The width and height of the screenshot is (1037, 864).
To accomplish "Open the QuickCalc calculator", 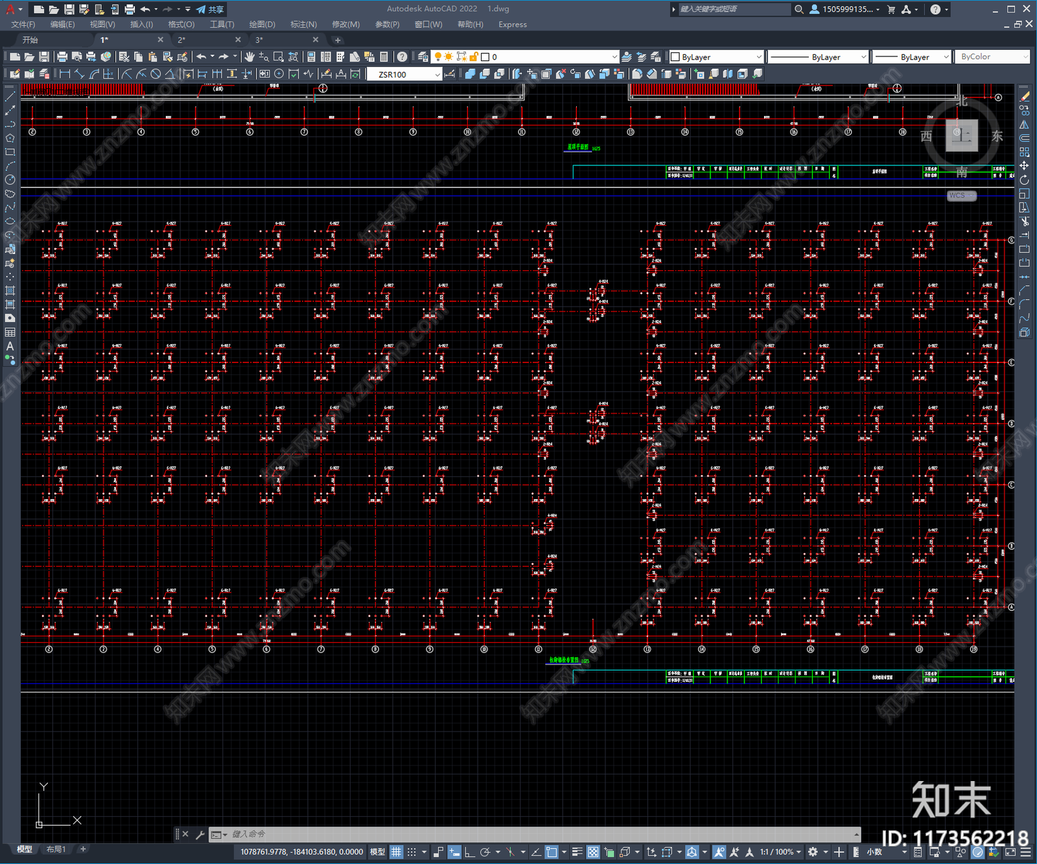I will click(x=384, y=57).
